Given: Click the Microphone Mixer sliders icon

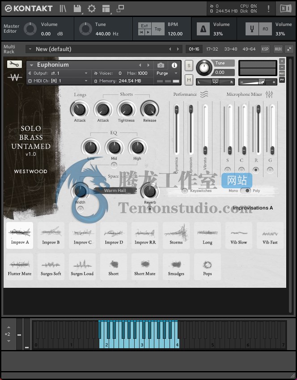Looking at the screenshot, I should (269, 94).
